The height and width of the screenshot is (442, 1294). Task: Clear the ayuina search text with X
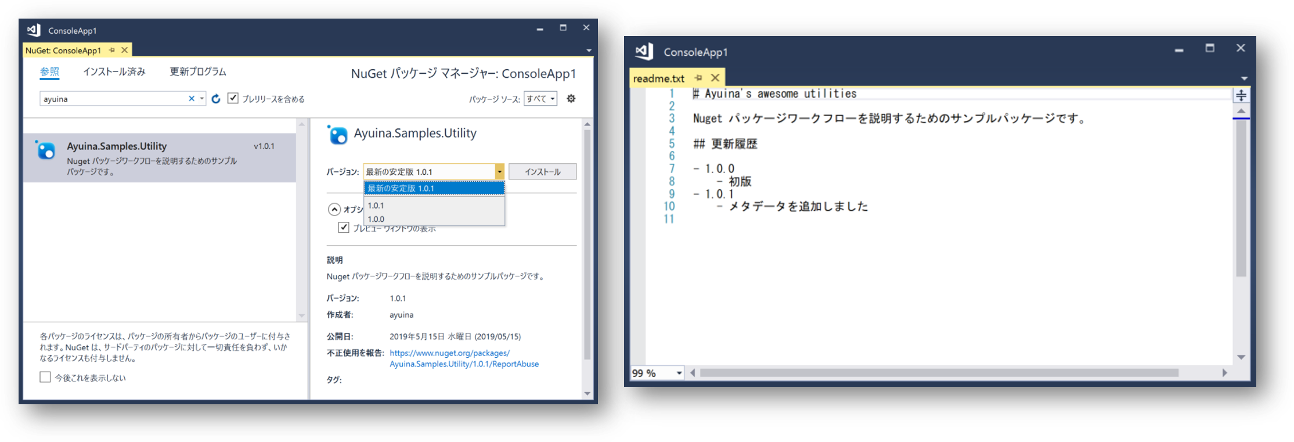coord(192,99)
